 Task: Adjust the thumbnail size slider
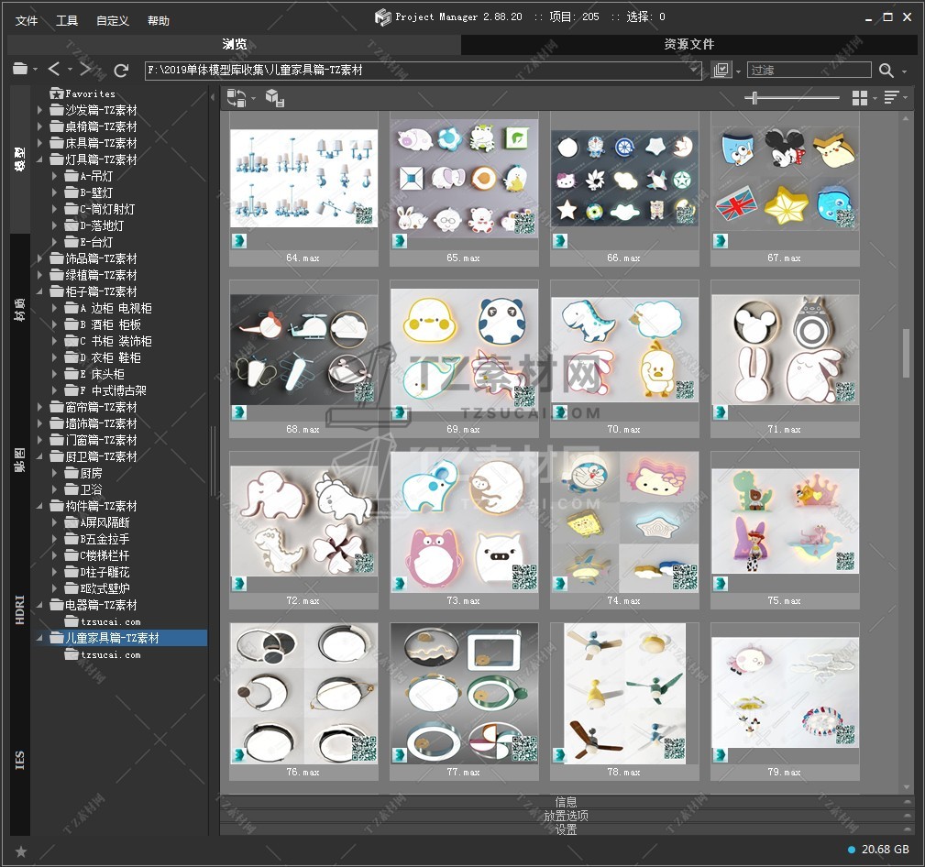[x=754, y=98]
